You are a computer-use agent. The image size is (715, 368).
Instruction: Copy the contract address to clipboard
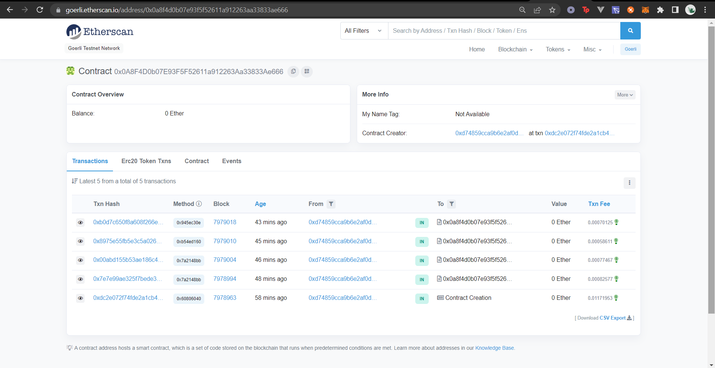click(293, 71)
